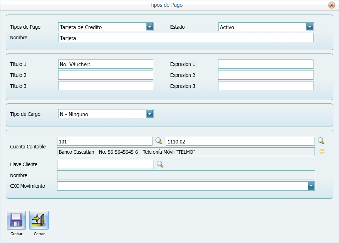Expand the CXC Movimiento dropdown
339x243 pixels.
point(311,186)
